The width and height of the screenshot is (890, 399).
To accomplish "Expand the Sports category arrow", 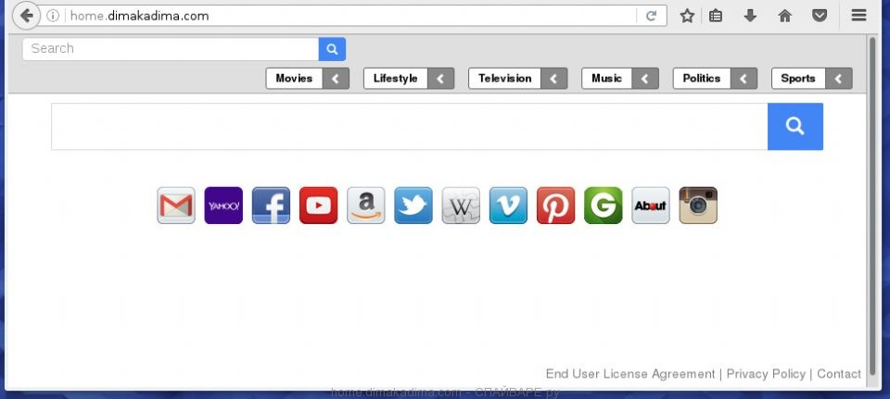I will click(x=839, y=79).
